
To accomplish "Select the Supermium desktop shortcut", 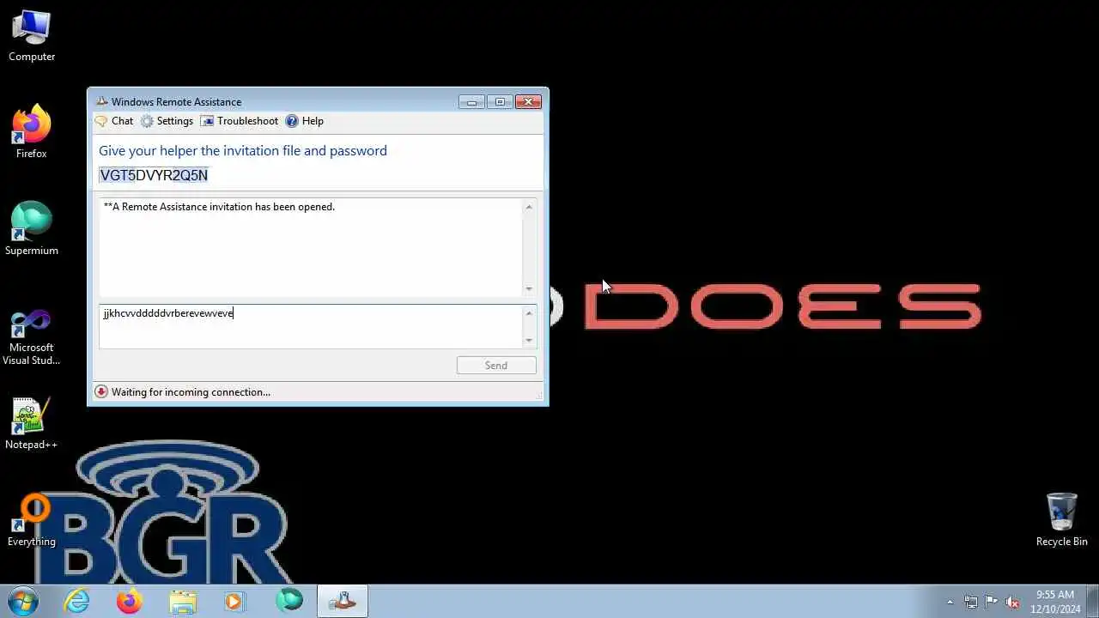I will click(32, 228).
